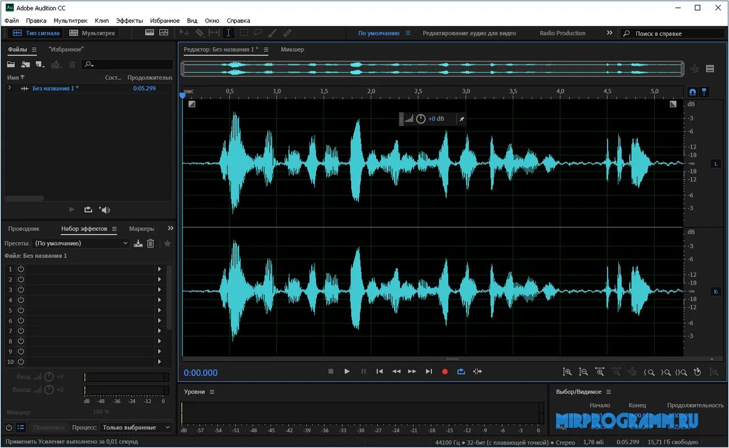Switch to the Микшер tab

pos(293,49)
